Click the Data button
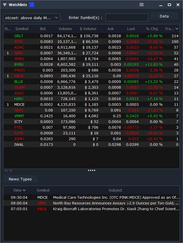This screenshot has width=183, height=243. pos(164,16)
